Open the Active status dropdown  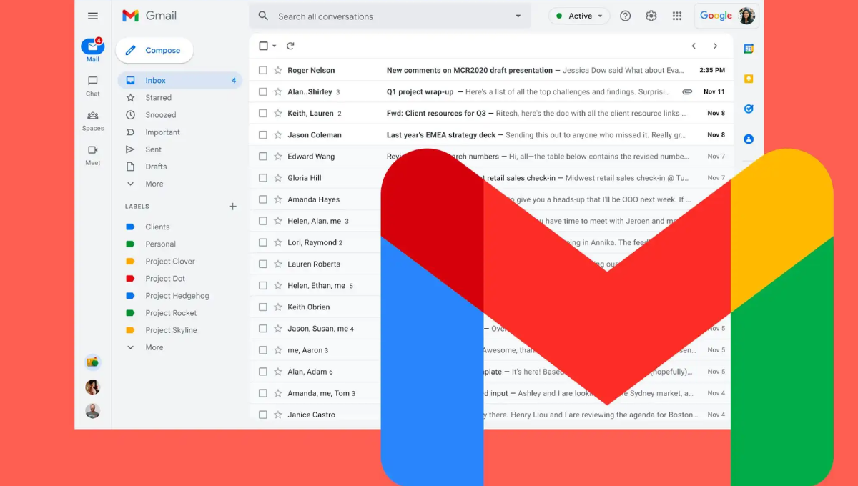coord(579,16)
